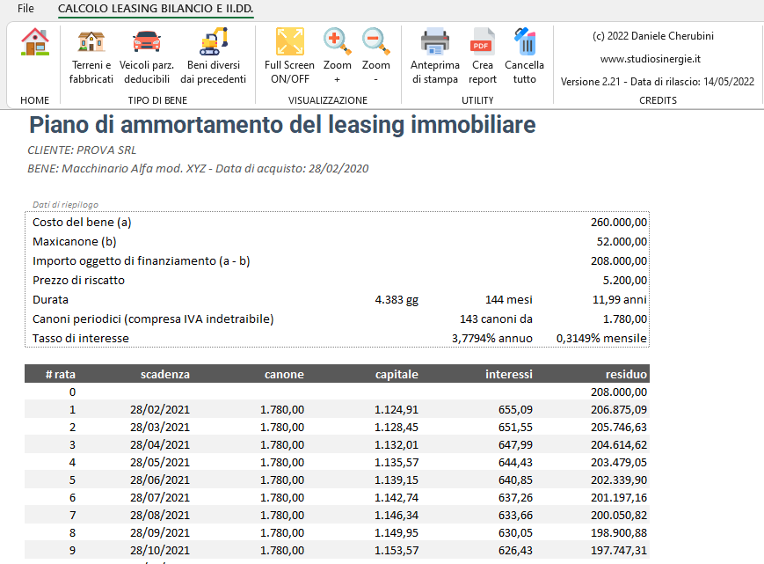This screenshot has width=764, height=564.
Task: Select scadenza 28/06/2021 cell
Action: click(x=160, y=480)
